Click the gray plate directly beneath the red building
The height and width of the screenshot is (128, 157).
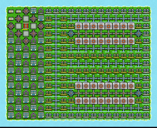26,33
